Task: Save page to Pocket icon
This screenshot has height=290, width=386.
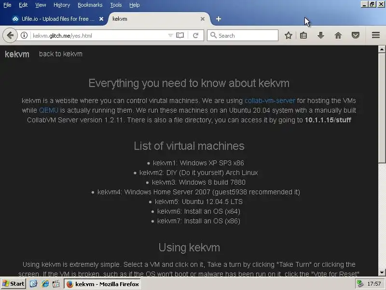Action: [355, 35]
